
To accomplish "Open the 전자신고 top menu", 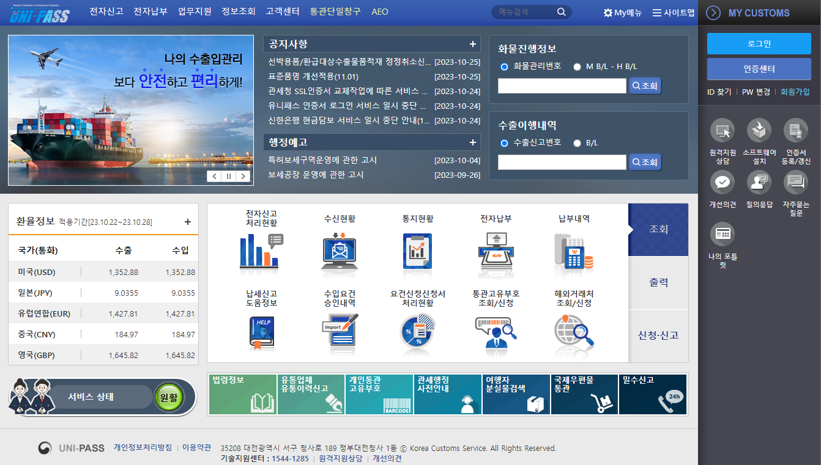I will 106,12.
